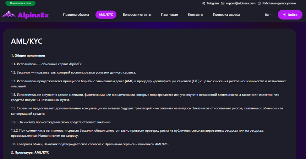Viewport: 306px width, 159px height.
Task: Open the Правила обмена page
Action: tap(76, 15)
